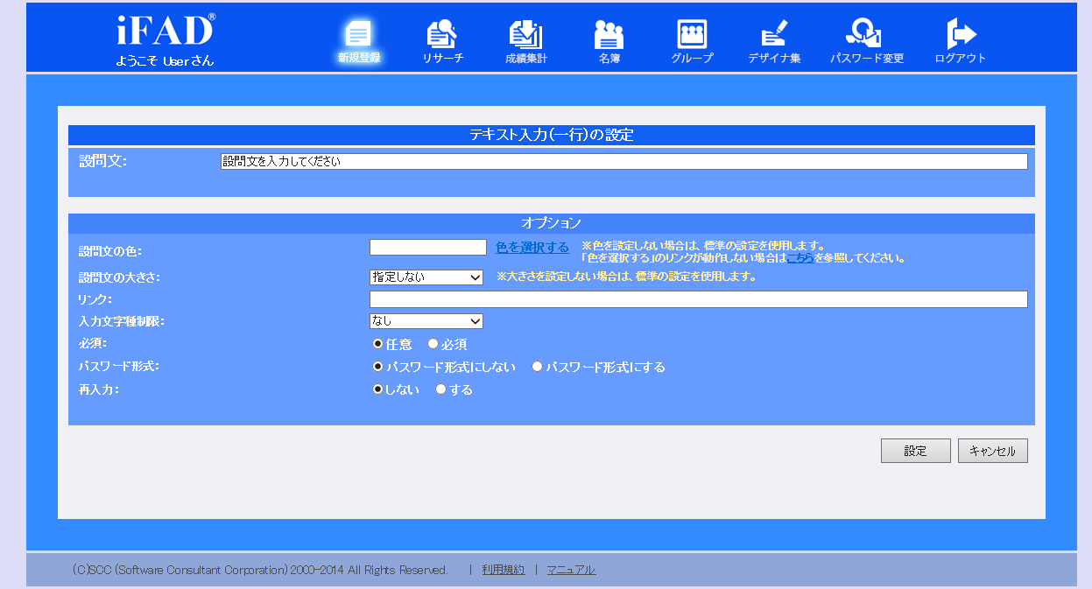
Task: Select the 任意 radio button
Action: [378, 344]
